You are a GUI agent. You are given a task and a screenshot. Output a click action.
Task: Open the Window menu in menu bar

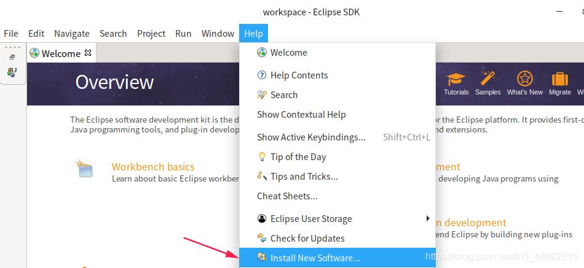218,34
